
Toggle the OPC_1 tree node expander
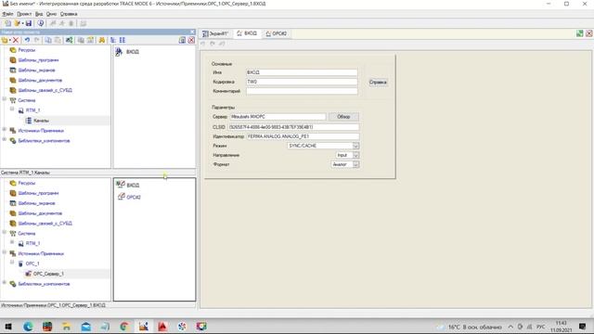click(x=12, y=262)
